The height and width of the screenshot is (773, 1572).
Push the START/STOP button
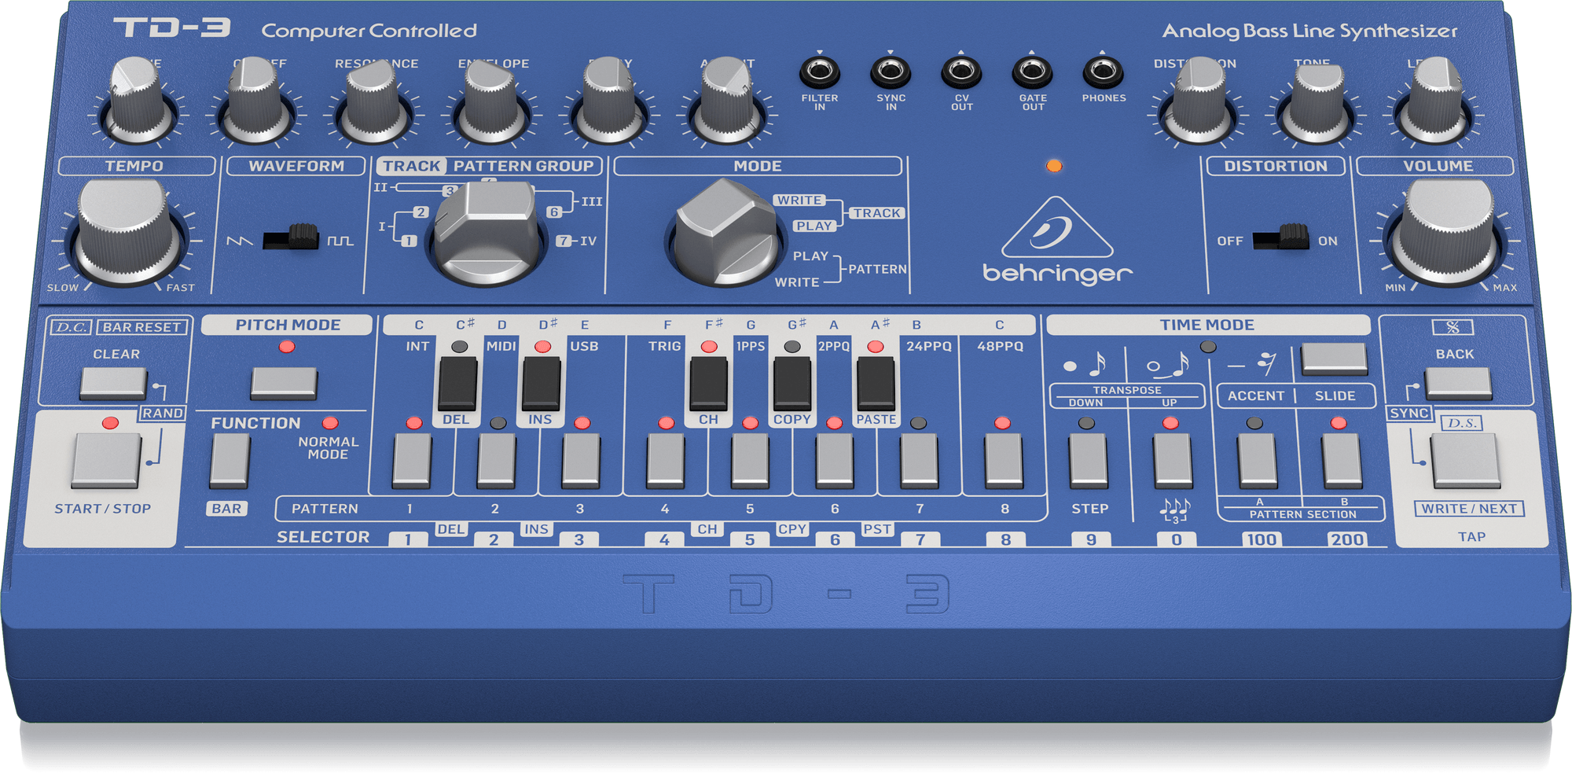(x=106, y=461)
